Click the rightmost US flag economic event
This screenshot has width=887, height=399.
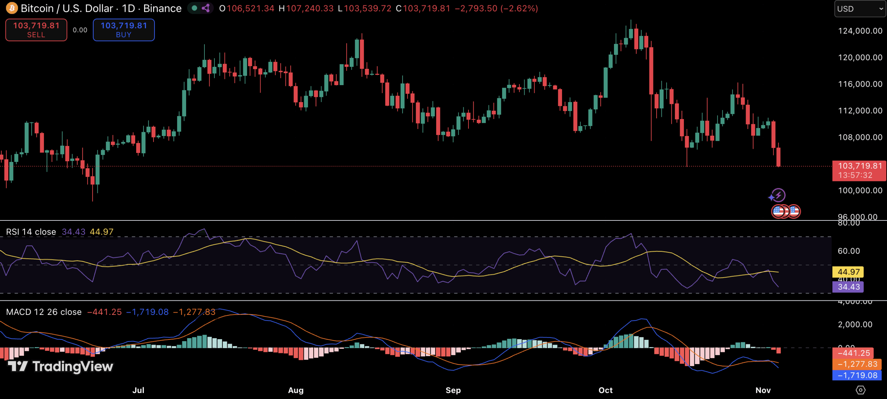pos(794,211)
